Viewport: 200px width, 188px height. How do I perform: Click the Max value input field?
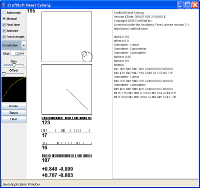(x=15, y=54)
